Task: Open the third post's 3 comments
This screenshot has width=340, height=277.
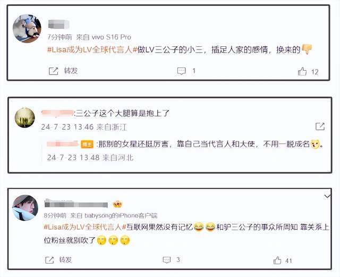Action: click(x=167, y=260)
